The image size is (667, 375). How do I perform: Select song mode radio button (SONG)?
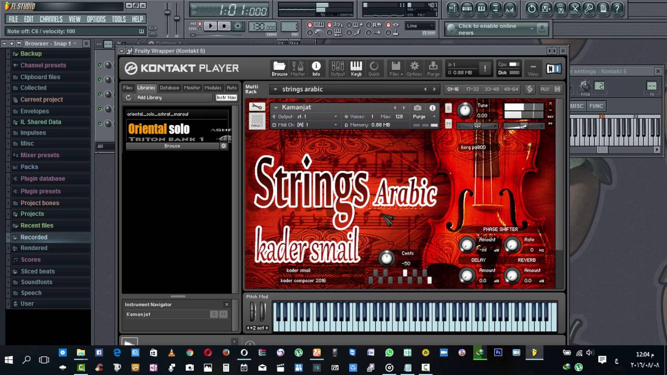tap(200, 29)
